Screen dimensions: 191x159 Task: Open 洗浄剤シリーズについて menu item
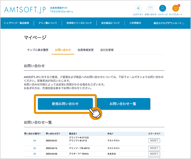(79, 23)
